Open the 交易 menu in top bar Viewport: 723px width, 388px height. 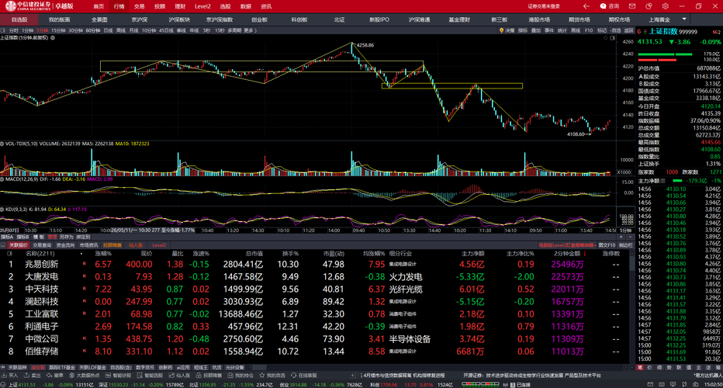[140, 6]
